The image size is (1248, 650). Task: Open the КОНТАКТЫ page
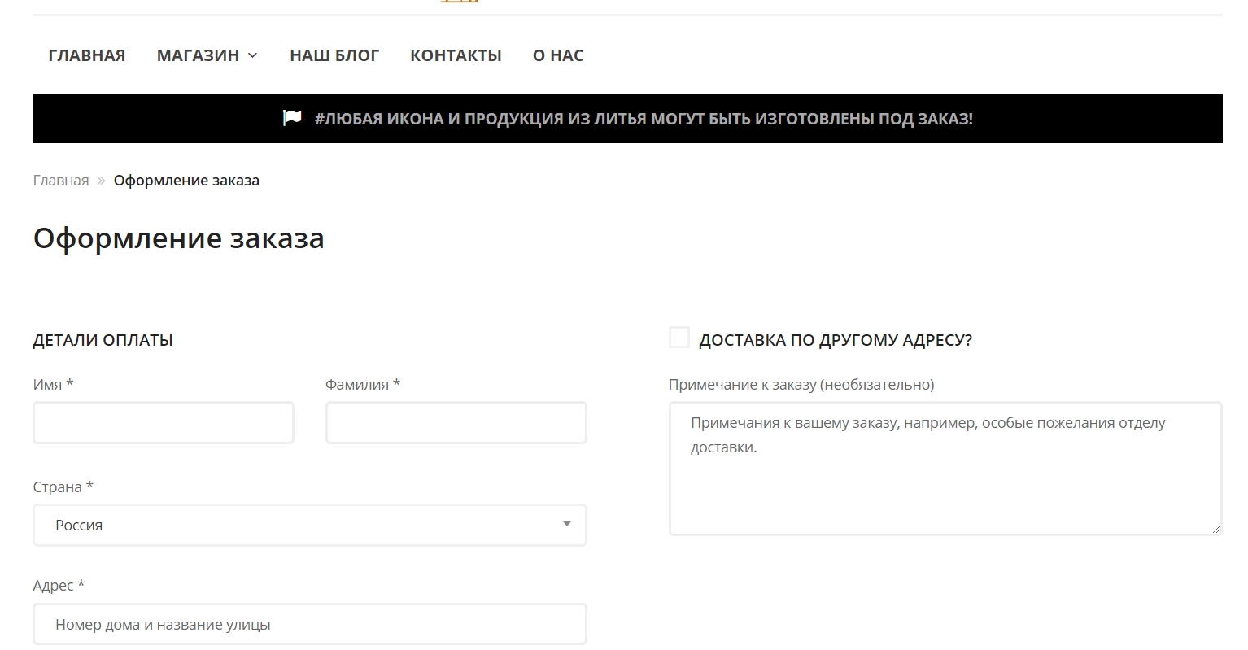click(456, 55)
